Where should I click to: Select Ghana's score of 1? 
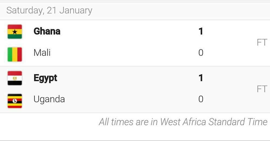tap(201, 31)
